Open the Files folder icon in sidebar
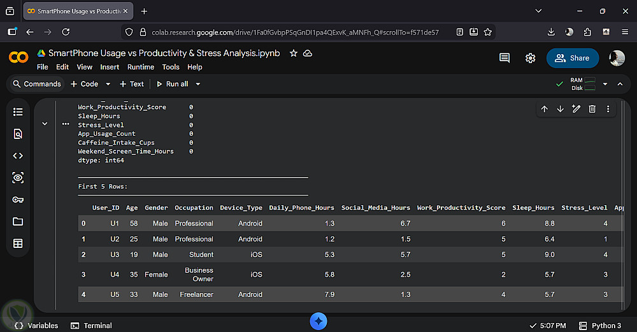The width and height of the screenshot is (637, 332). [18, 221]
